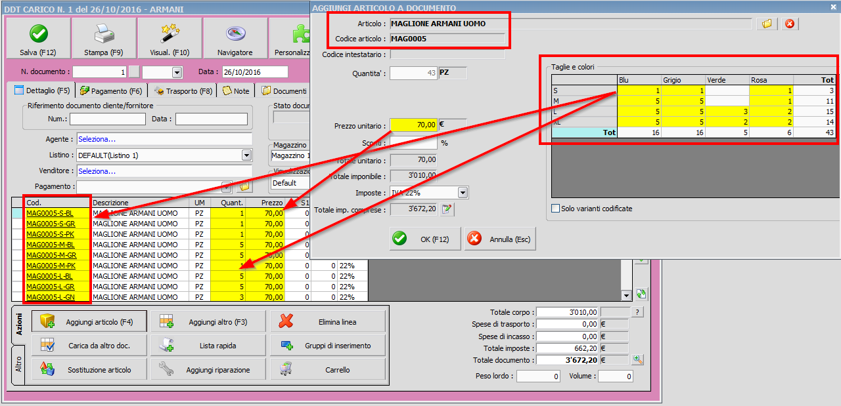Screen dimensions: 841x406
Task: Switch to the Pagamento (F6) tab
Action: [111, 91]
